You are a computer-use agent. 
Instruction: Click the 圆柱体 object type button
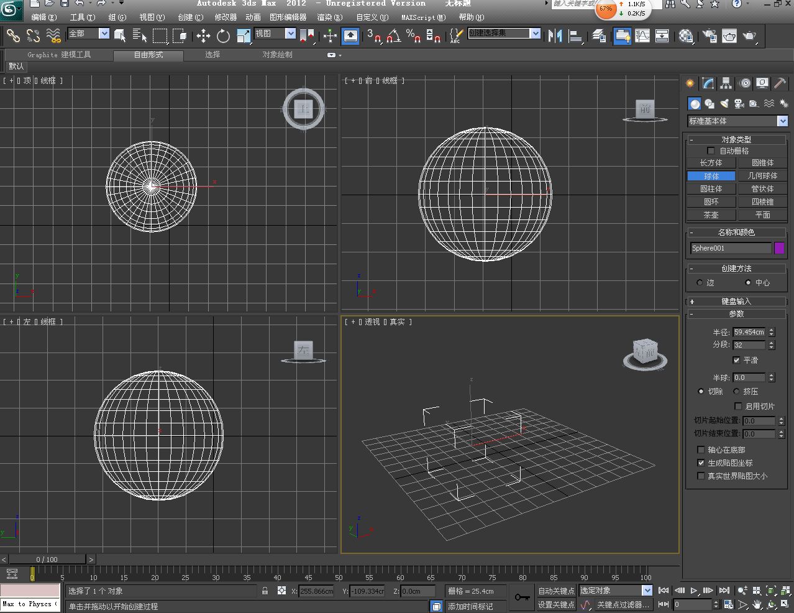pos(711,189)
